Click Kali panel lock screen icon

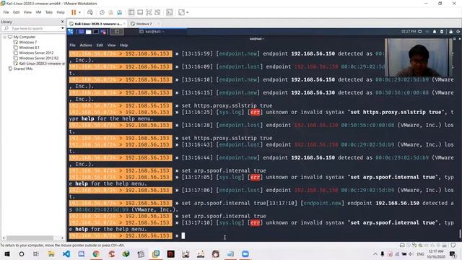(450, 32)
